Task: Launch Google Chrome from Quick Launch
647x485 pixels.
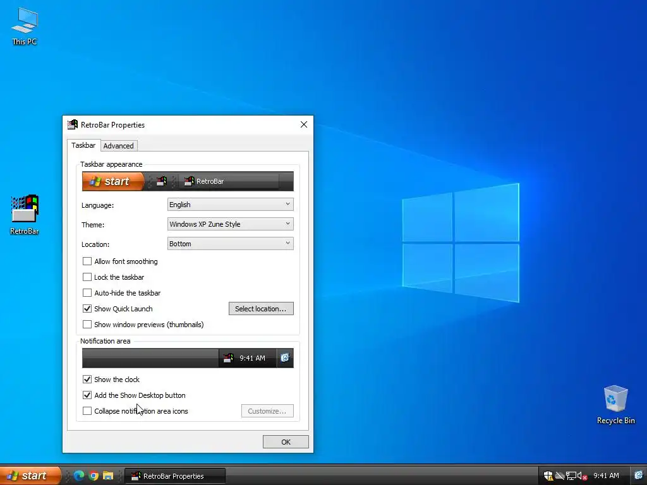Action: [x=94, y=476]
